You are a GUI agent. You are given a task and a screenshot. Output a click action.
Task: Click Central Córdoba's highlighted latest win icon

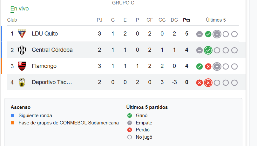click(x=208, y=50)
